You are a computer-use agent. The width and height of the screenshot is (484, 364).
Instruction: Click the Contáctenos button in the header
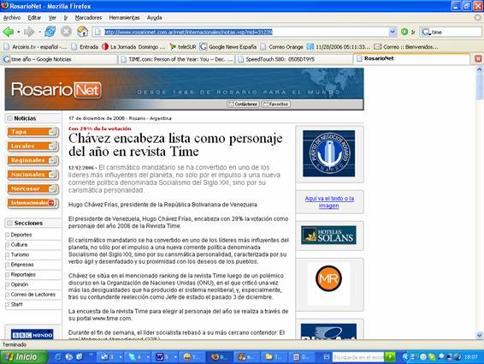click(x=243, y=104)
